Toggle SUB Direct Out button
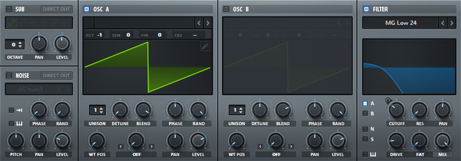The height and width of the screenshot is (161, 461). click(56, 9)
